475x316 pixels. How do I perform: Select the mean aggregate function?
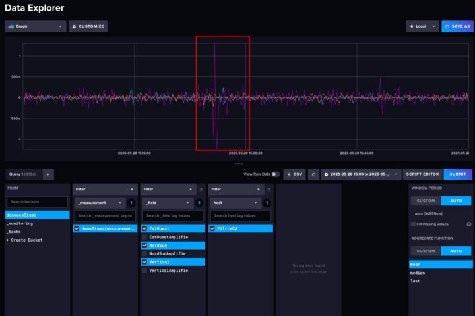[441, 265]
